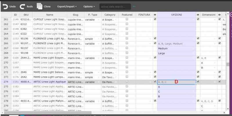Sort by the SKU column header
Screen dimensions: 232x116
point(26,14)
